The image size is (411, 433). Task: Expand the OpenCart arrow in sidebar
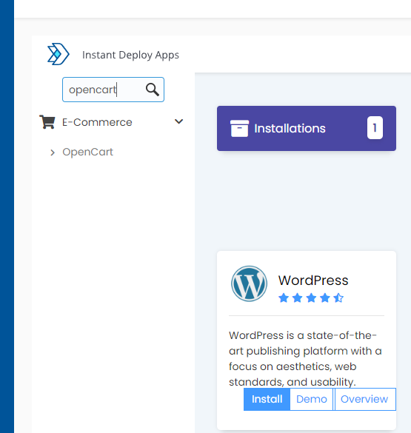53,152
